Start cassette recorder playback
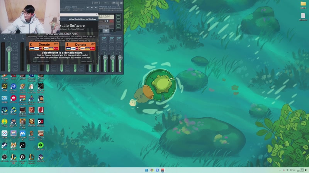This screenshot has height=173, width=309. [x=100, y=31]
